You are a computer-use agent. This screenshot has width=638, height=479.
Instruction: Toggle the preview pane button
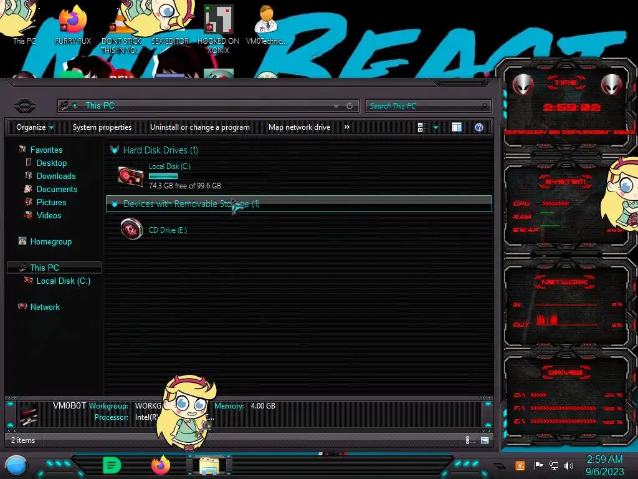click(457, 127)
